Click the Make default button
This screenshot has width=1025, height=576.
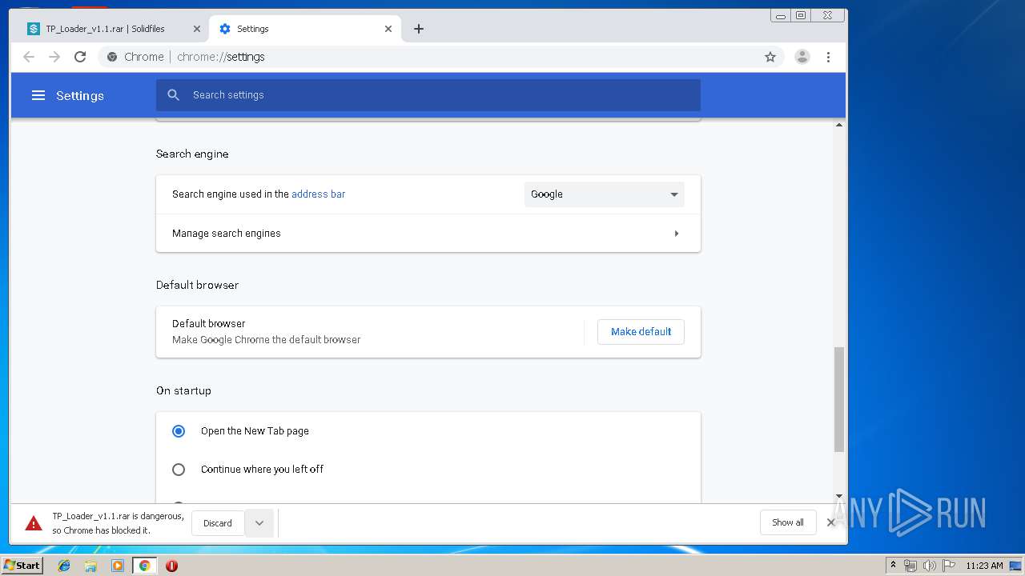641,332
